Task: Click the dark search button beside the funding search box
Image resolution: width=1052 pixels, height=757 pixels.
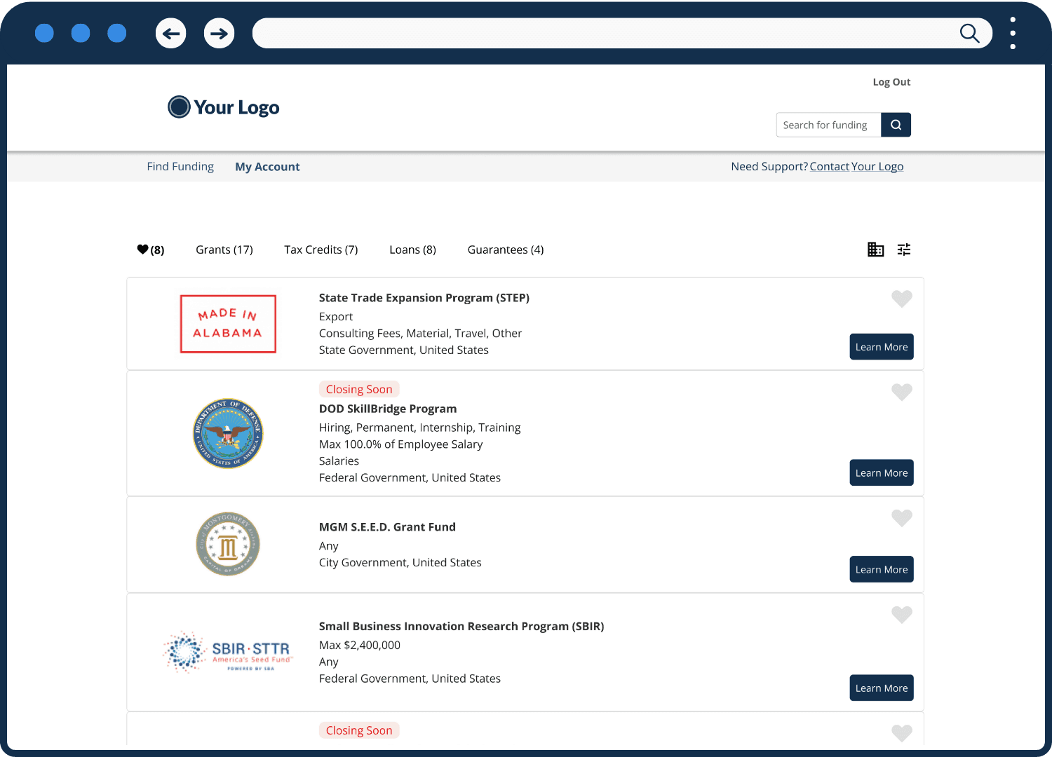Action: (x=896, y=125)
